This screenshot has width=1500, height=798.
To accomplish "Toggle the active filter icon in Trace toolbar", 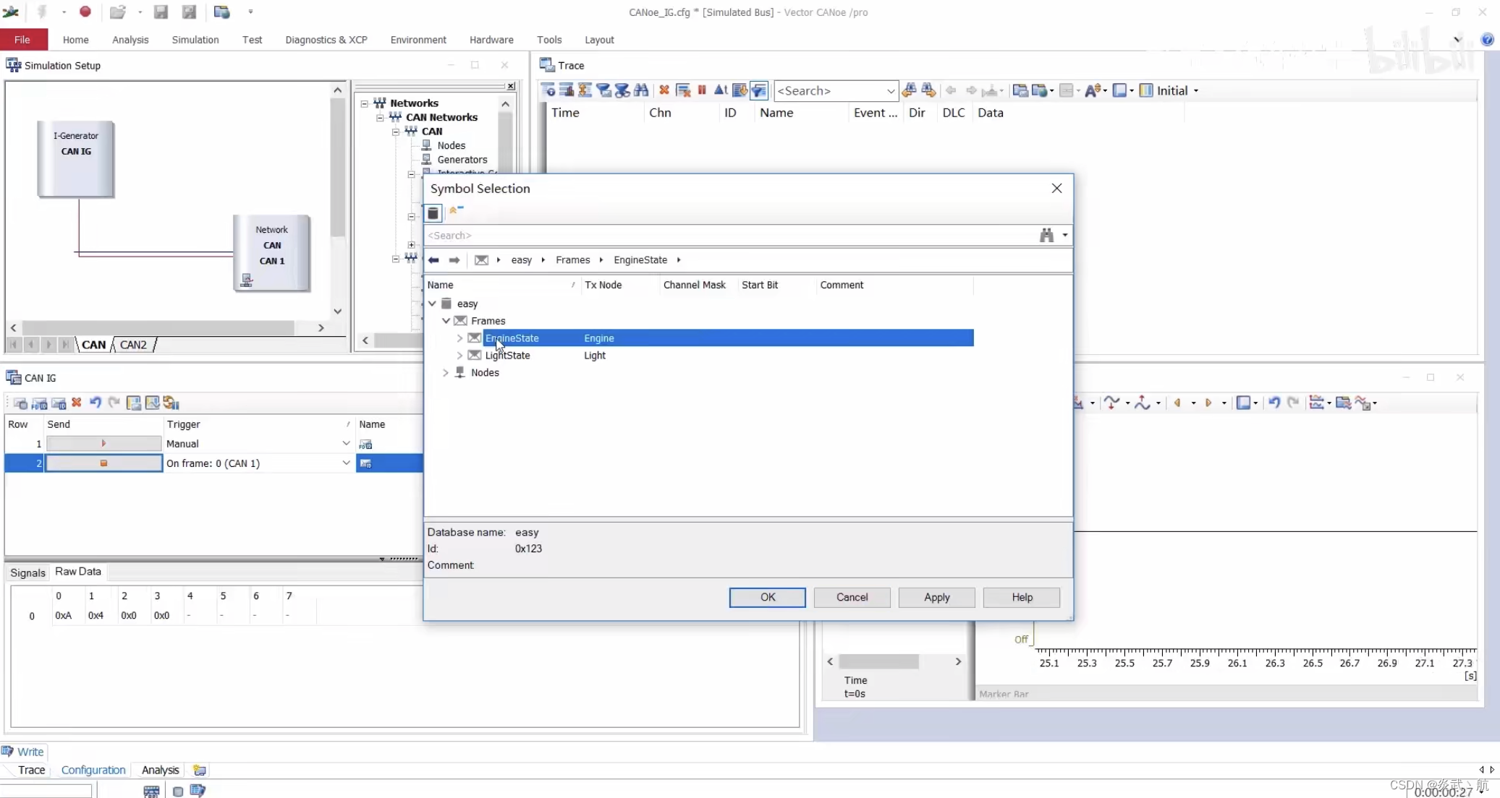I will point(759,90).
